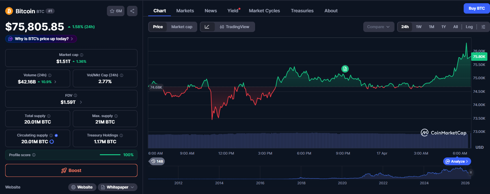The image size is (490, 194).
Task: Open the Chart tab
Action: tap(160, 11)
